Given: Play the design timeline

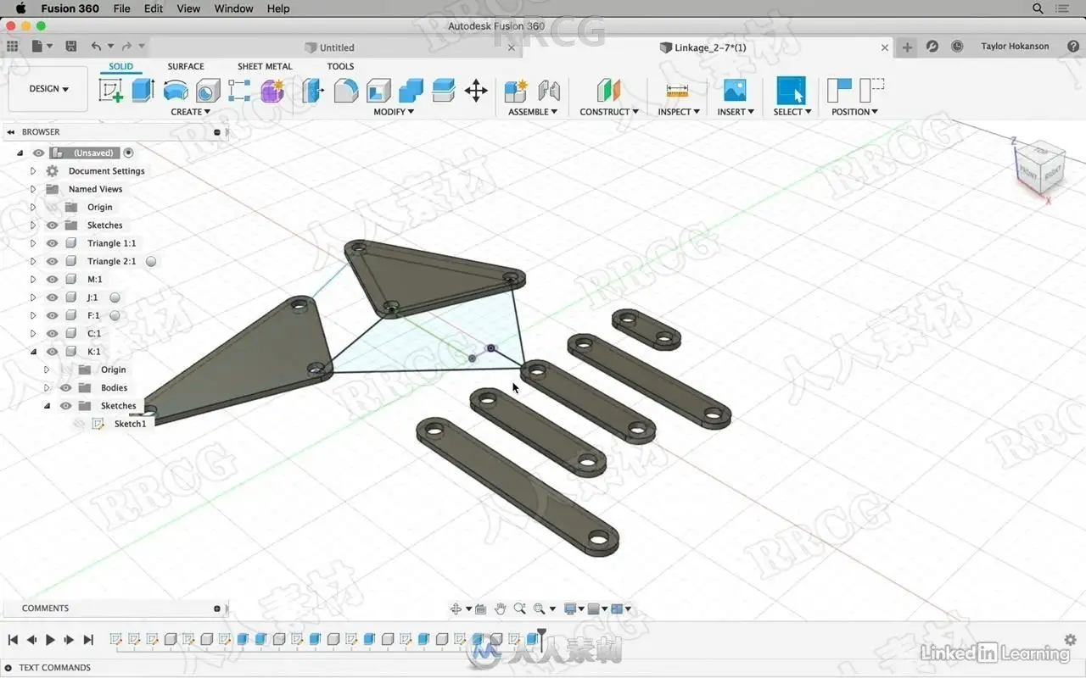Looking at the screenshot, I should point(50,640).
